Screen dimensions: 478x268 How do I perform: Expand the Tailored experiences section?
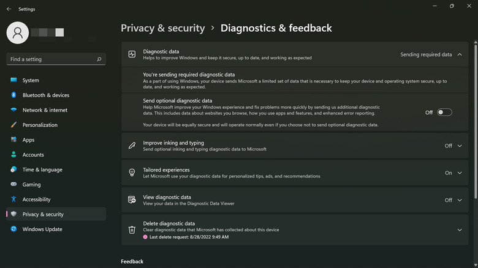(x=460, y=173)
